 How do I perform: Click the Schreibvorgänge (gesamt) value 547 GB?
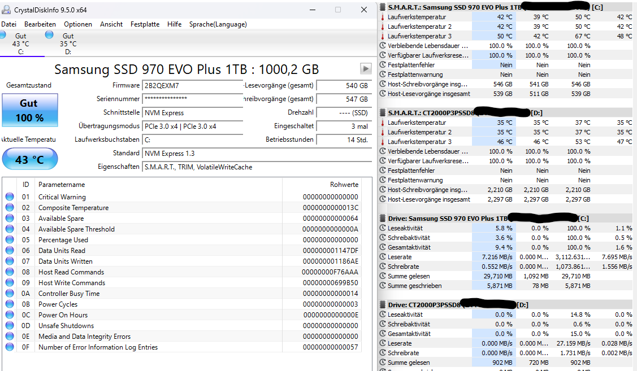click(x=344, y=99)
